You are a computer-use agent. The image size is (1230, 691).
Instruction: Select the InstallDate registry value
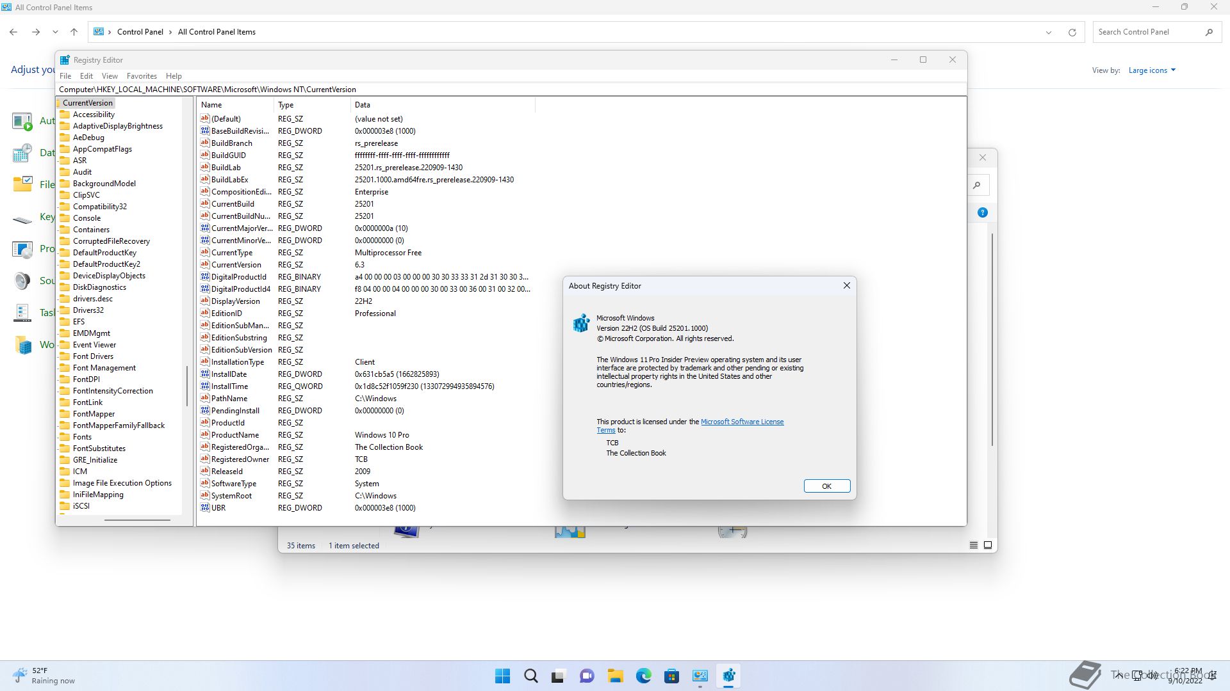click(x=229, y=374)
